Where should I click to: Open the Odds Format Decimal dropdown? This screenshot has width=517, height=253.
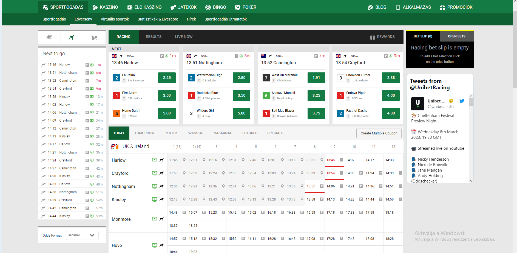tap(82, 235)
